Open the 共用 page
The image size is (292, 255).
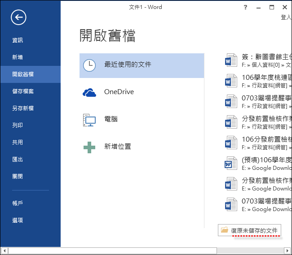click(x=31, y=143)
